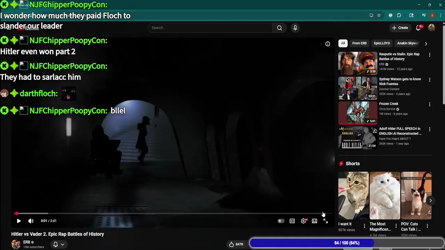Open options for the Sydney Watson video
This screenshot has height=250, width=445.
(x=430, y=80)
